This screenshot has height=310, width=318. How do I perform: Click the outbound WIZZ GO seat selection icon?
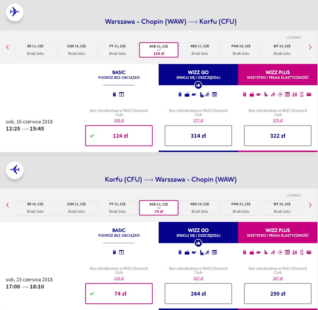point(202,94)
